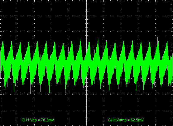The image size is (173, 126).
Task: Select the 62.5mV amplitude value
Action: point(137,120)
